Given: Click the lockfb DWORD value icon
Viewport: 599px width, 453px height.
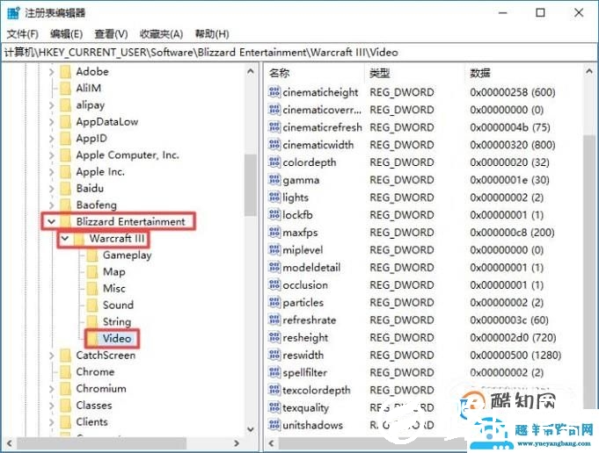Looking at the screenshot, I should point(274,215).
